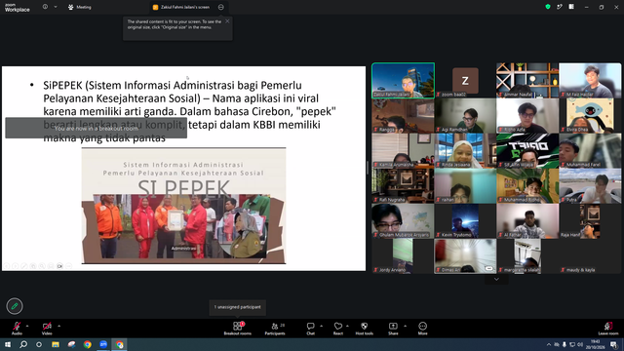Dismiss the shared content size tooltip
Screen dimensions: 624x351
[x=227, y=21]
